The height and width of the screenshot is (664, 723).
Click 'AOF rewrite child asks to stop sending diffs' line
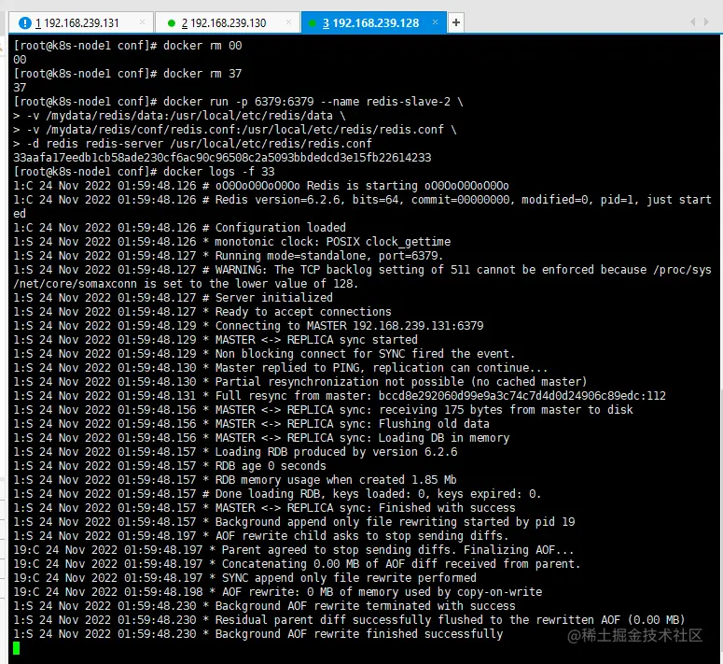pos(261,536)
